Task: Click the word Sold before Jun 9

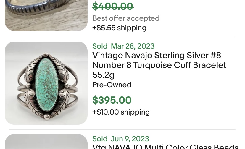Action: point(100,139)
